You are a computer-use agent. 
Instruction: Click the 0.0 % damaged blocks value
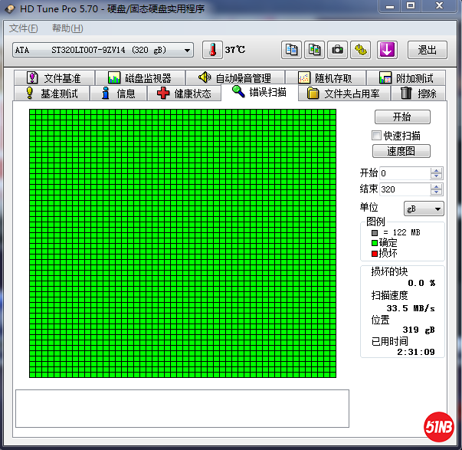pos(421,283)
